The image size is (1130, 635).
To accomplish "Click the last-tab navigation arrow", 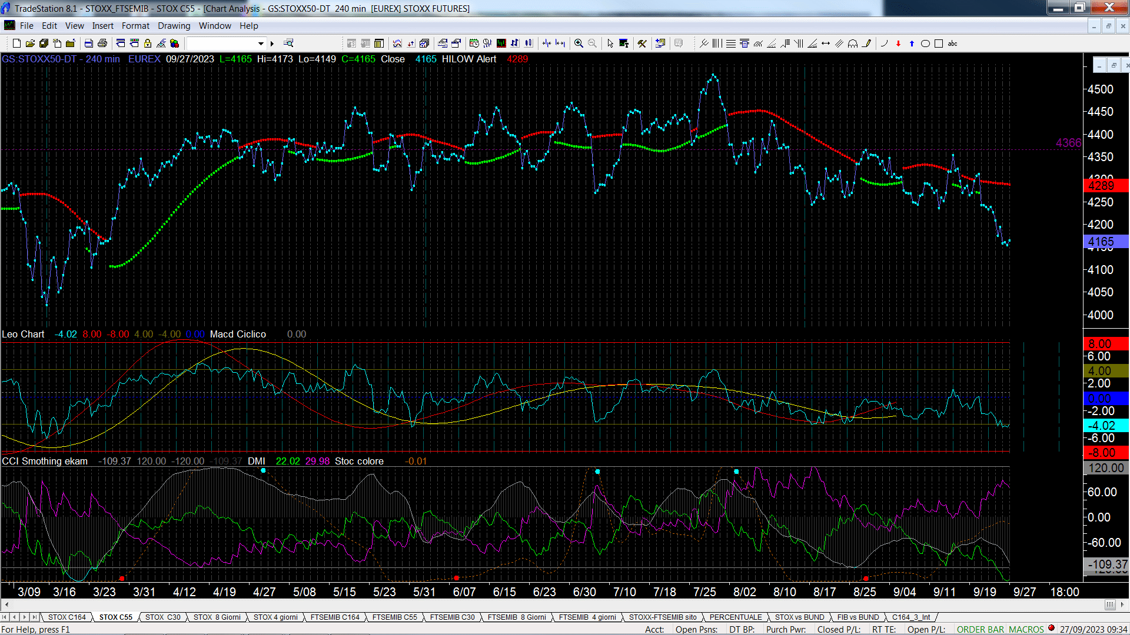I will (34, 617).
